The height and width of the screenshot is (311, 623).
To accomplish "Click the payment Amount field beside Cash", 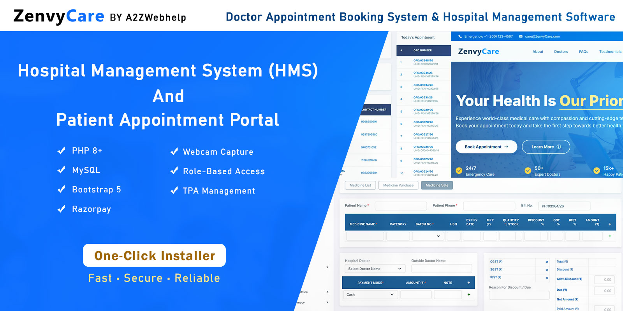I will coord(416,295).
